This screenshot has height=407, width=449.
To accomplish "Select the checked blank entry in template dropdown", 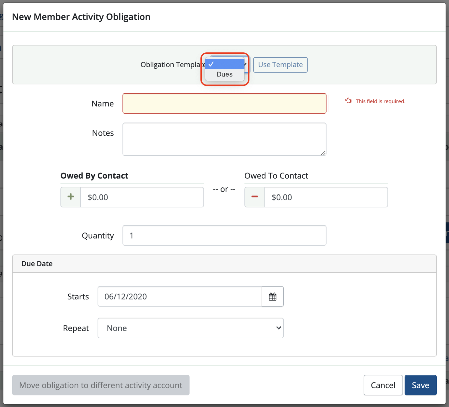I will pyautogui.click(x=224, y=64).
